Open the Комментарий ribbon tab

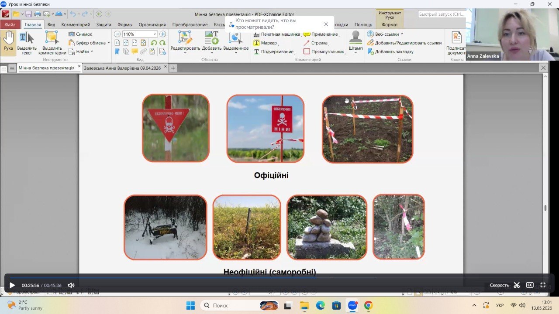pyautogui.click(x=76, y=24)
